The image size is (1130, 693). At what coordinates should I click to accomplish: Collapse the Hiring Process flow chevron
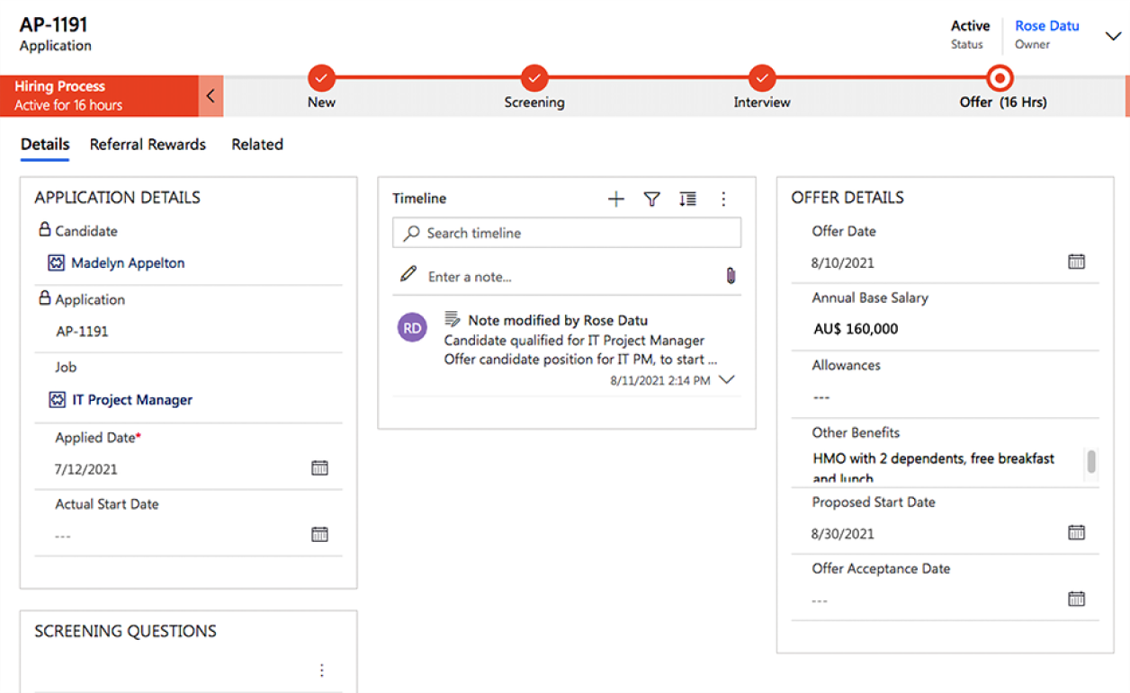(x=211, y=96)
